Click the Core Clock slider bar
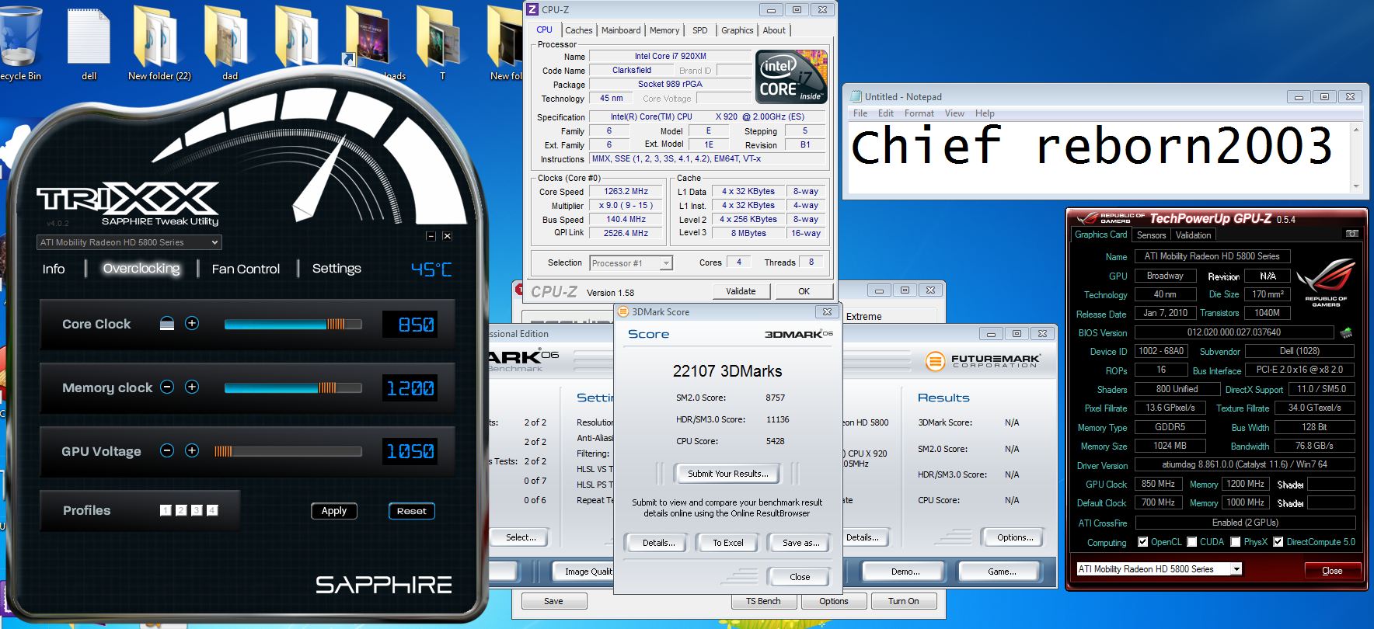The image size is (1374, 629). tap(293, 324)
